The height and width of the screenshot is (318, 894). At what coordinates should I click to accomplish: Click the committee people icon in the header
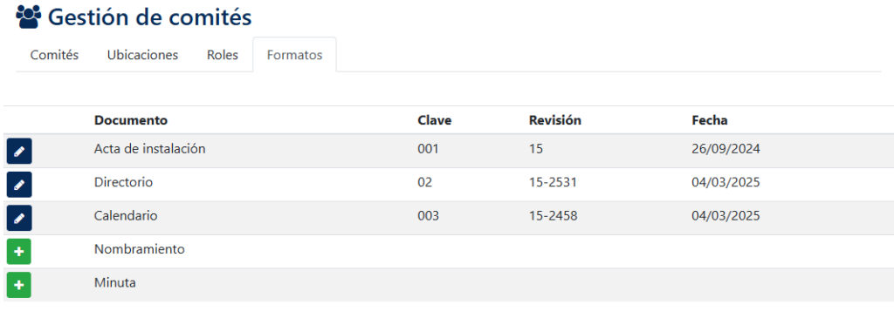[x=29, y=17]
